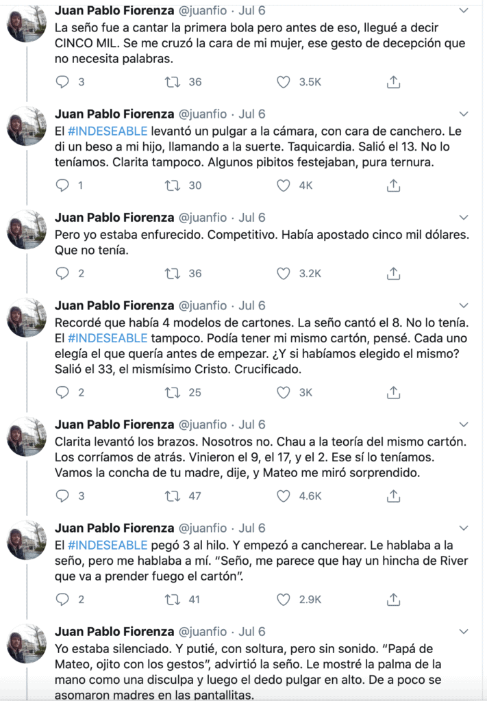Open the Jul 6 timestamp on 'Pero yo estaba enfurecido' tweet
487x701 pixels.
click(x=251, y=218)
